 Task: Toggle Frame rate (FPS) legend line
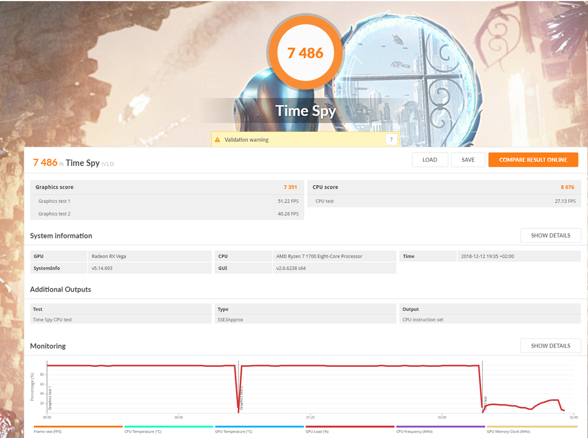tap(78, 427)
